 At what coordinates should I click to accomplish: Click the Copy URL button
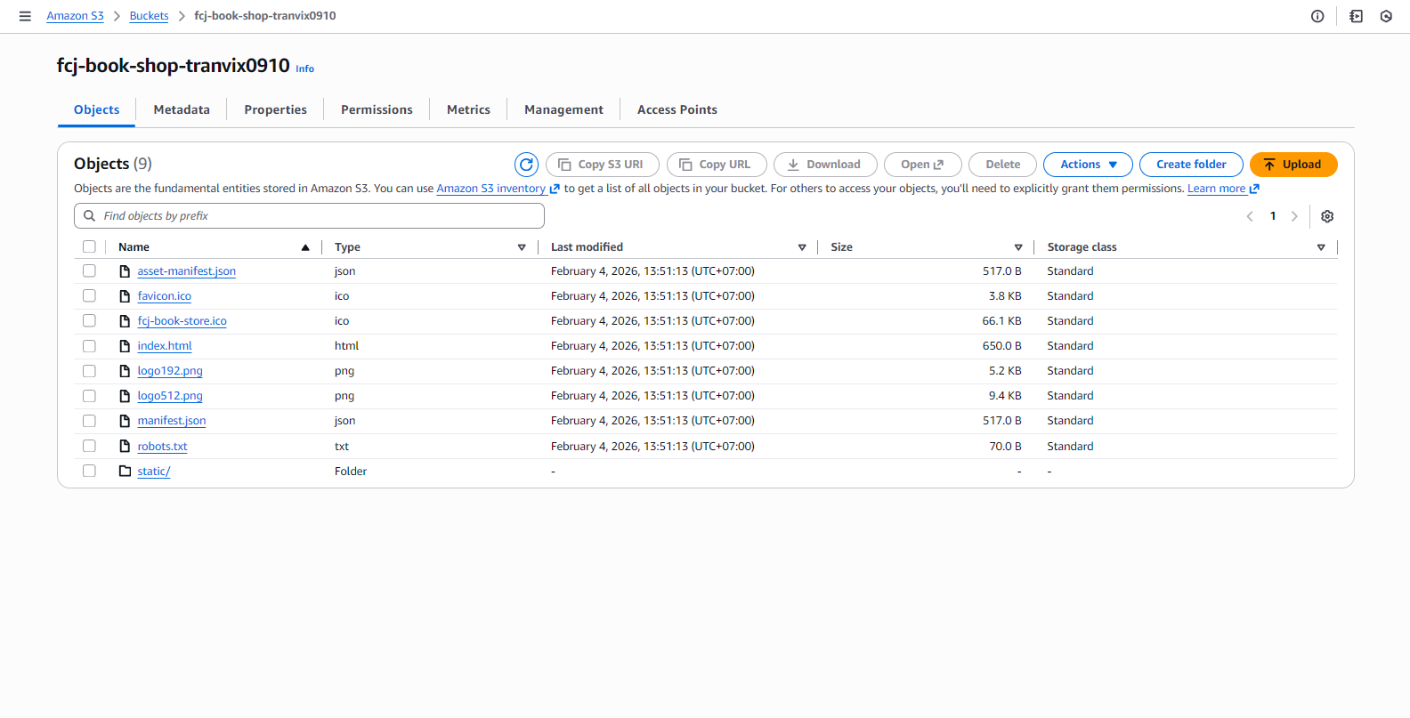pyautogui.click(x=717, y=165)
